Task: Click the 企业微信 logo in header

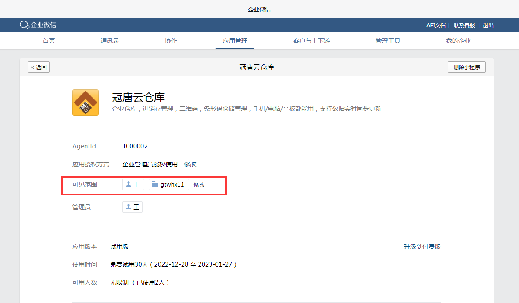Action: point(38,25)
